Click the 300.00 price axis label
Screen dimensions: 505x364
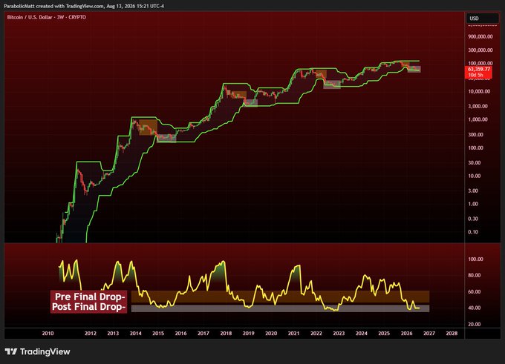(x=476, y=134)
